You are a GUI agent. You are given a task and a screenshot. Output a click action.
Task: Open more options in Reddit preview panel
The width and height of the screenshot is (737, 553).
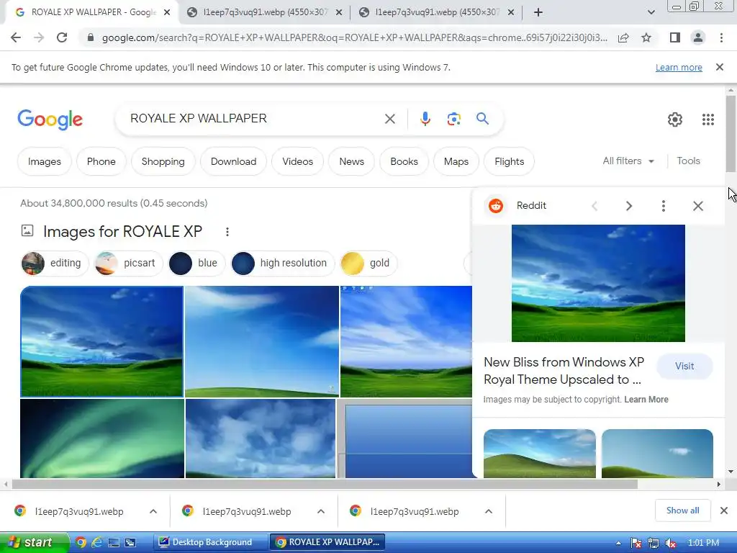pyautogui.click(x=663, y=206)
